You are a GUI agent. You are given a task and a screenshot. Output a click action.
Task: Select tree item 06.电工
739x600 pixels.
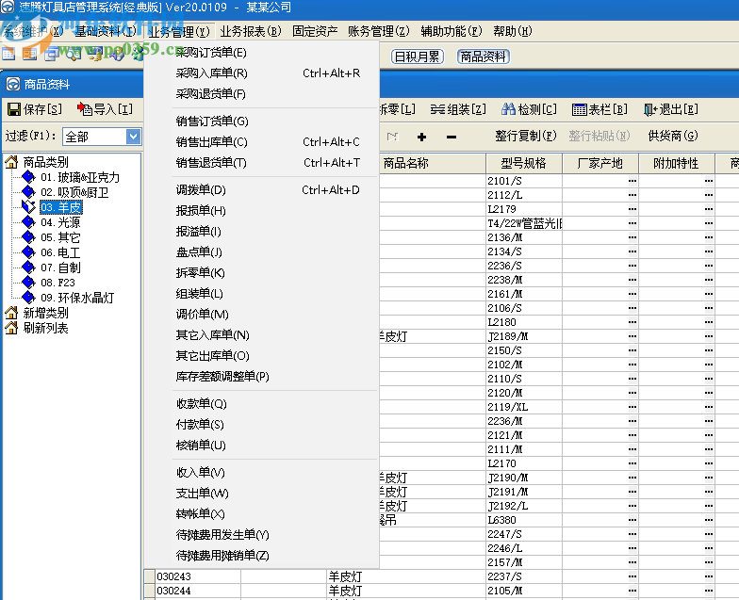click(x=60, y=252)
